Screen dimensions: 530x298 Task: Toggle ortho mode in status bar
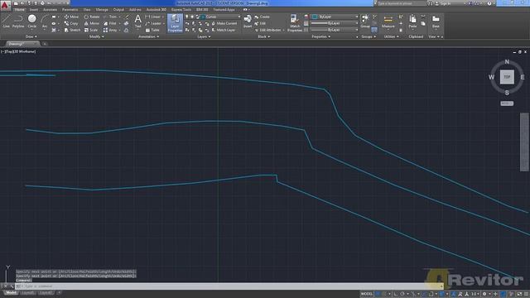(x=396, y=294)
